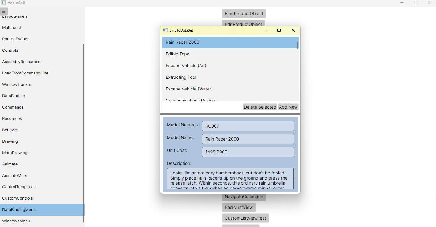This screenshot has height=227, width=436.
Task: Close the BindToDataSet window
Action: click(x=293, y=30)
